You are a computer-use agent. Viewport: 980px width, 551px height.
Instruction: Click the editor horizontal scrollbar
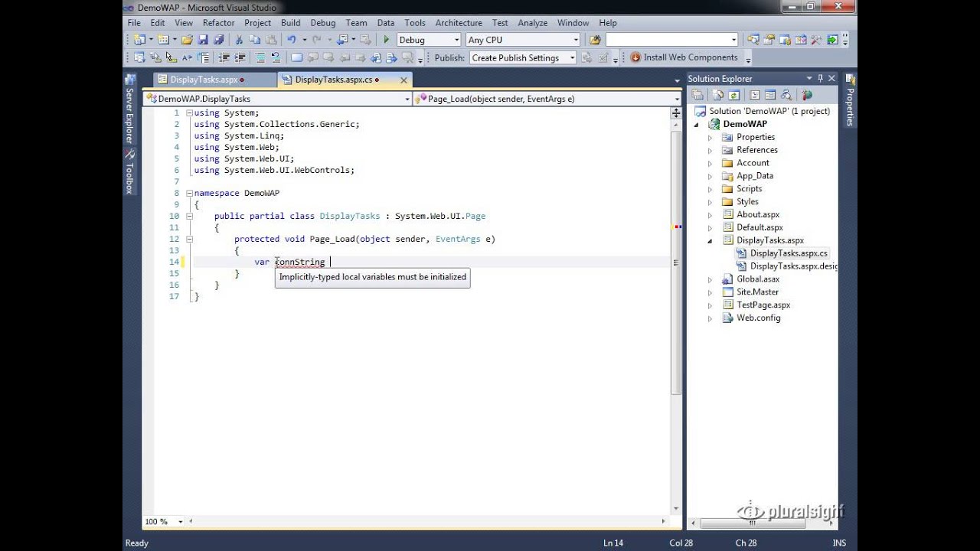(x=429, y=521)
